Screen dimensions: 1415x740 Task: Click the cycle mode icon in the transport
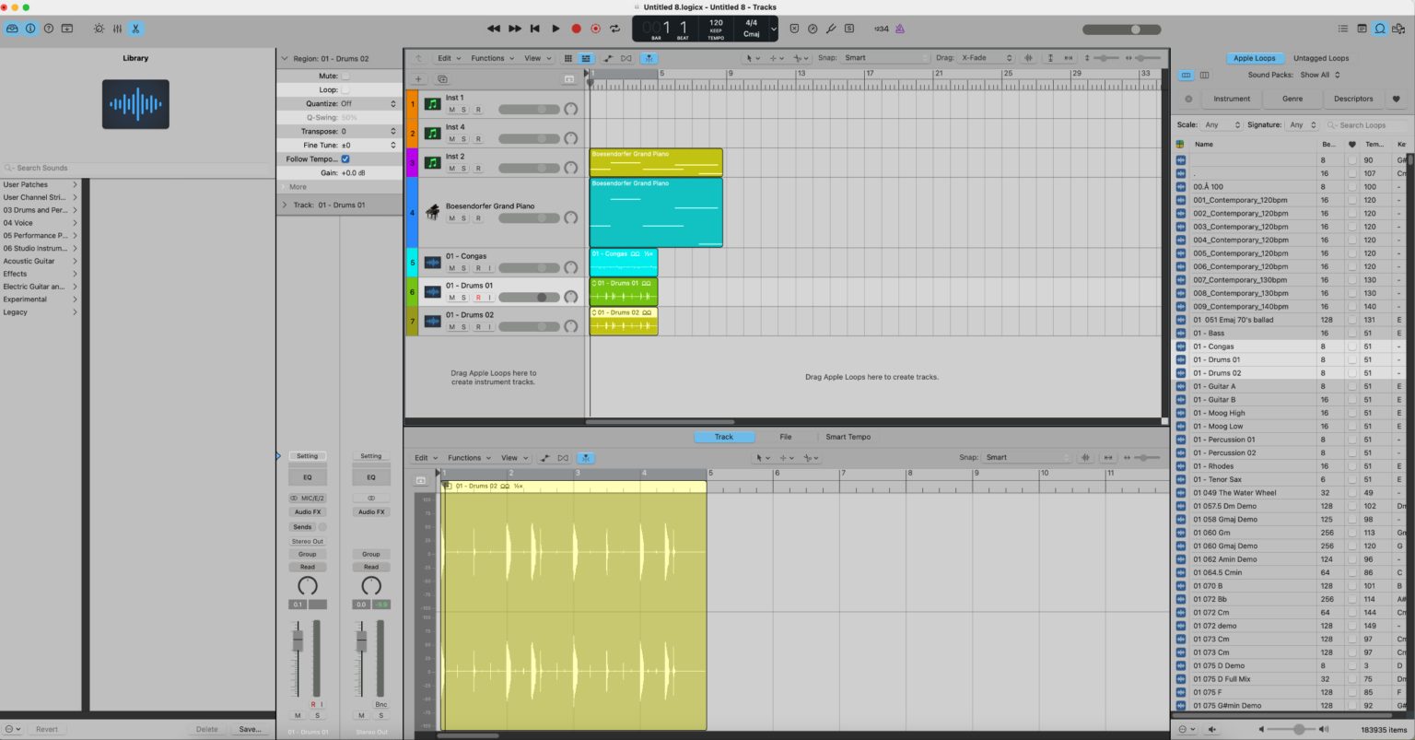coord(615,29)
